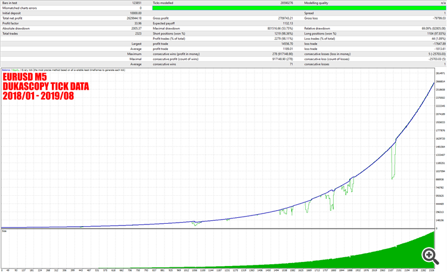
Task: Select absolute drawdown value 2005.37
Action: click(x=136, y=29)
